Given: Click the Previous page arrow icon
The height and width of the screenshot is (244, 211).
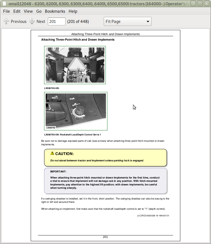Looking at the screenshot, I should pyautogui.click(x=6, y=21).
